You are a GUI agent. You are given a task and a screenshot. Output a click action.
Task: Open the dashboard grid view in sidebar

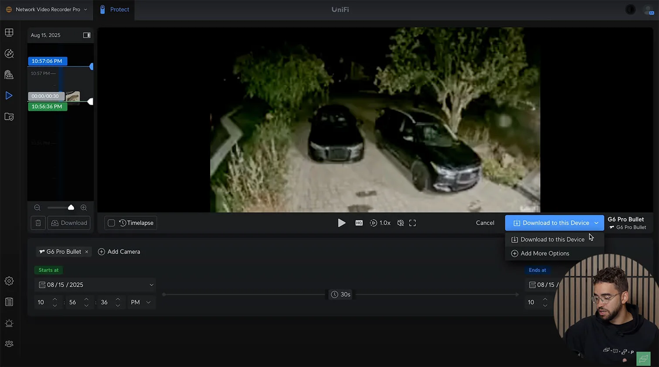pyautogui.click(x=9, y=33)
